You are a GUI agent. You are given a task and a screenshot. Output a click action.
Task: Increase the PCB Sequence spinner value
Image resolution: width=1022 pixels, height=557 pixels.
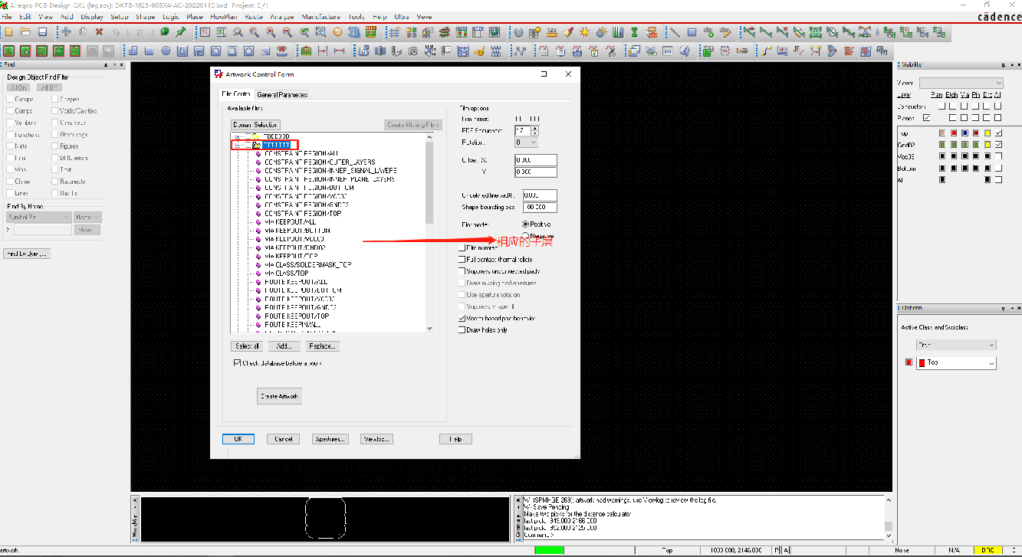[x=534, y=128]
